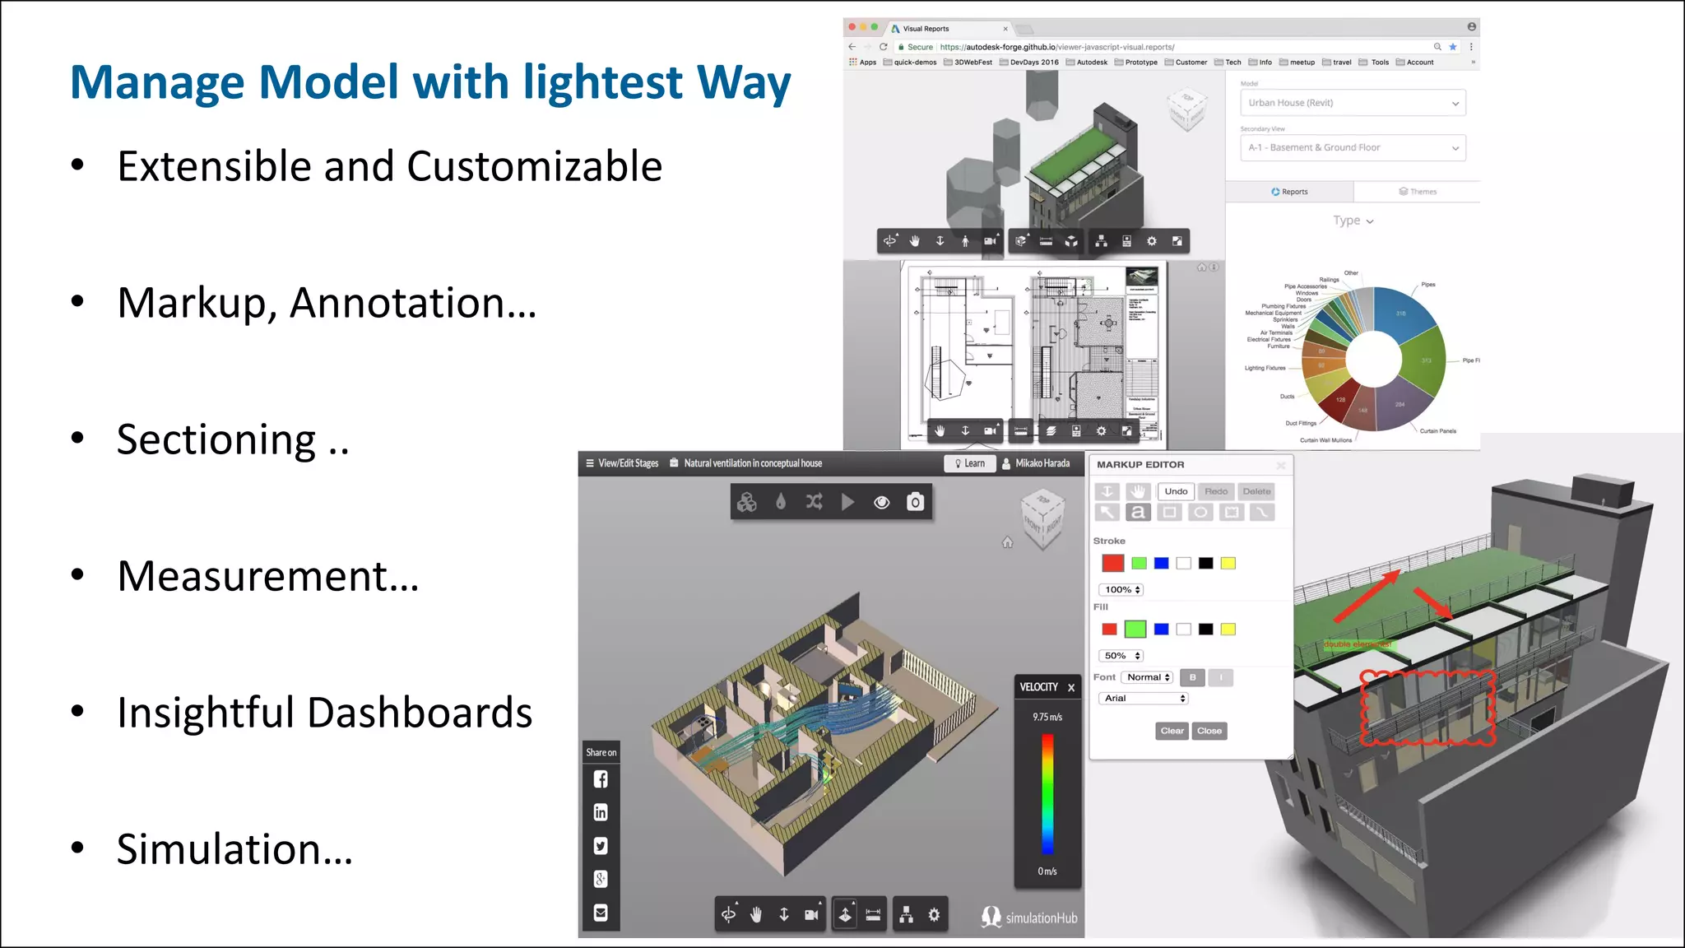The height and width of the screenshot is (948, 1685).
Task: Select the orbit tool in Visual Reports 3D toolbar
Action: 889,241
